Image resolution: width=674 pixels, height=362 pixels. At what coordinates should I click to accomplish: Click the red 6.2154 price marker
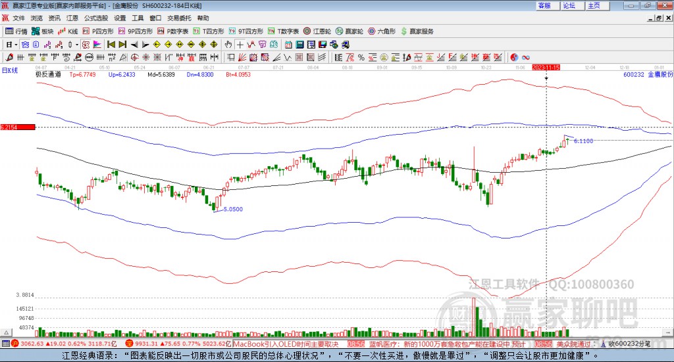(x=18, y=127)
